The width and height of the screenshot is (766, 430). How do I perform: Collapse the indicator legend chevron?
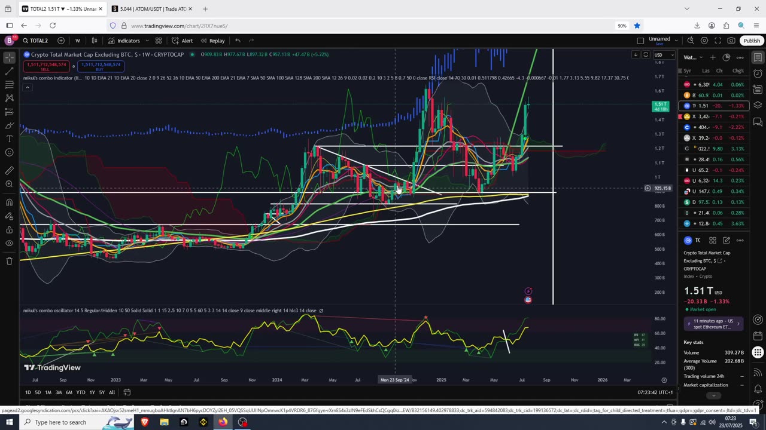coord(27,87)
